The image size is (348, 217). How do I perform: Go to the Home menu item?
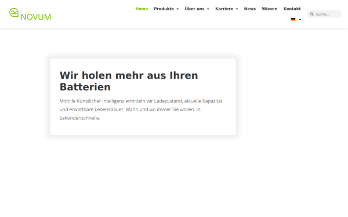click(142, 9)
